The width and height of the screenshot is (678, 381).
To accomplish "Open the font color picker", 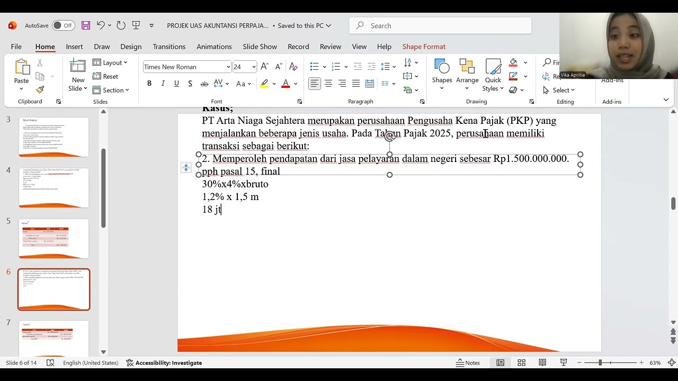I will click(x=296, y=84).
